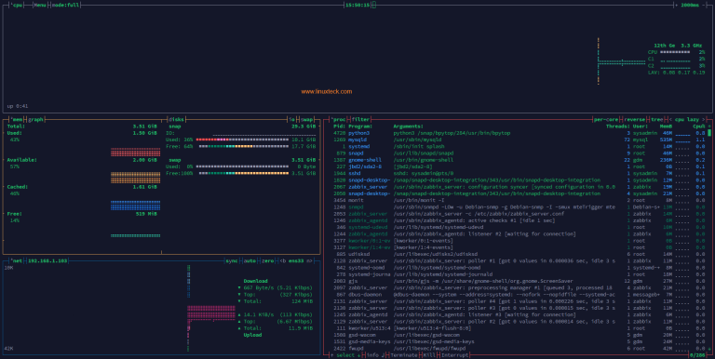
Task: Toggle reverse sorting of processes
Action: click(x=634, y=119)
